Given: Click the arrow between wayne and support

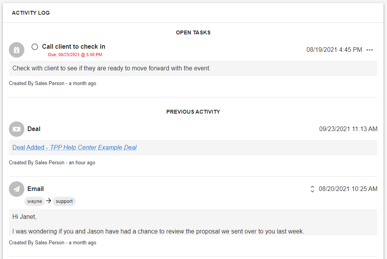Looking at the screenshot, I should click(48, 201).
